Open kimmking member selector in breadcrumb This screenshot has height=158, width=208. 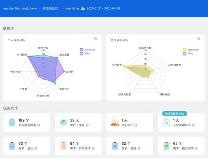pyautogui.click(x=72, y=8)
